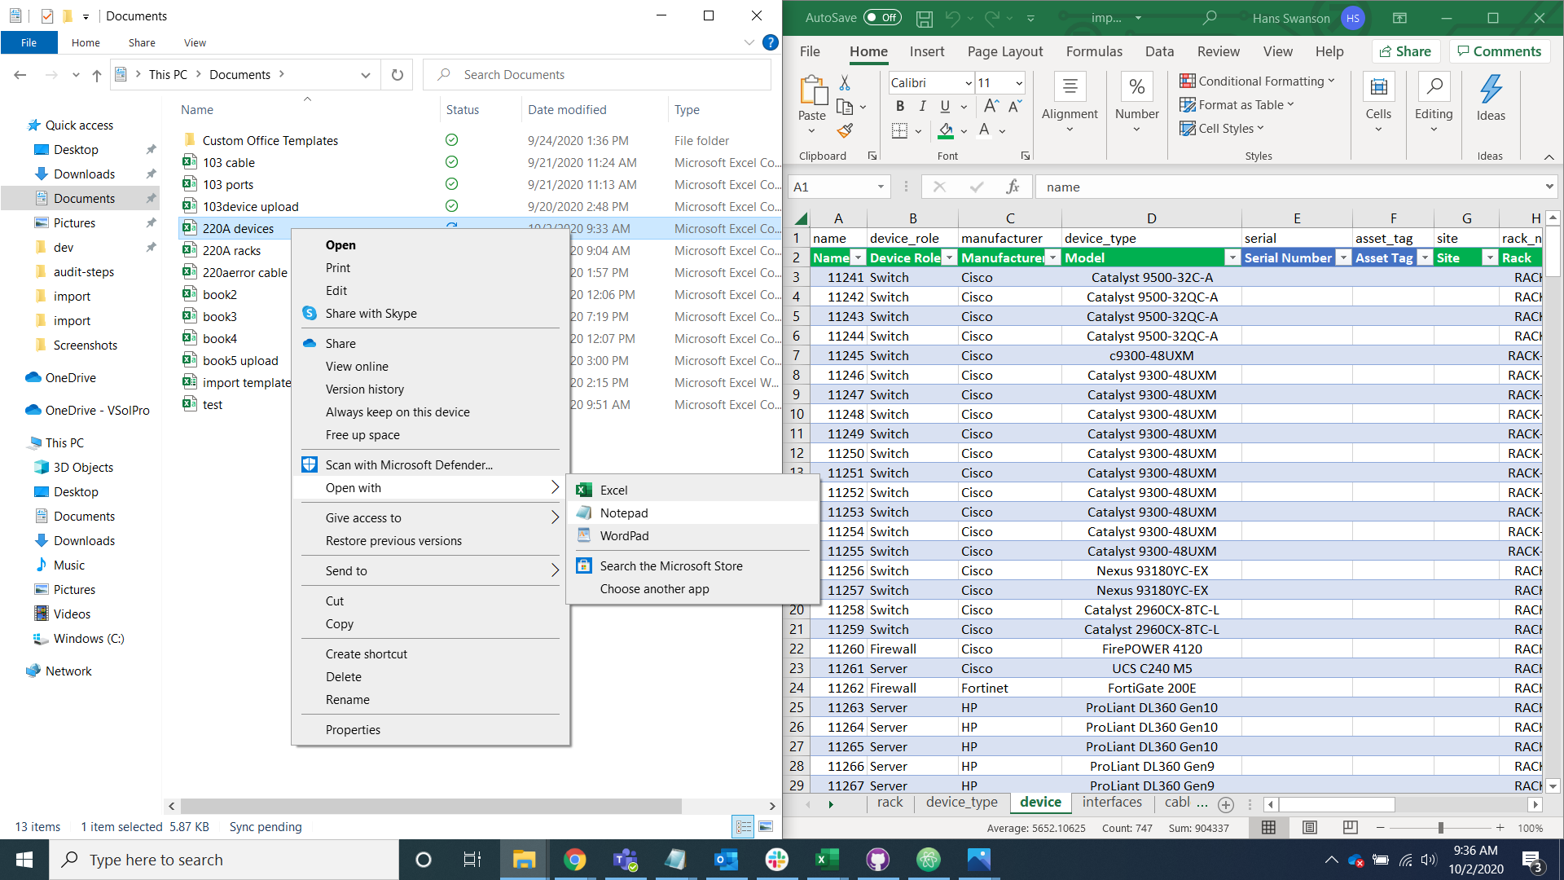Click taskbar search box

tap(224, 860)
